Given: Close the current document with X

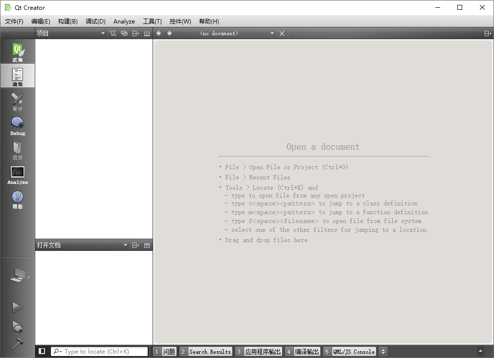Looking at the screenshot, I should (282, 33).
